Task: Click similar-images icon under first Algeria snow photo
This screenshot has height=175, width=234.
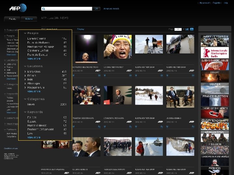Action: (162, 76)
